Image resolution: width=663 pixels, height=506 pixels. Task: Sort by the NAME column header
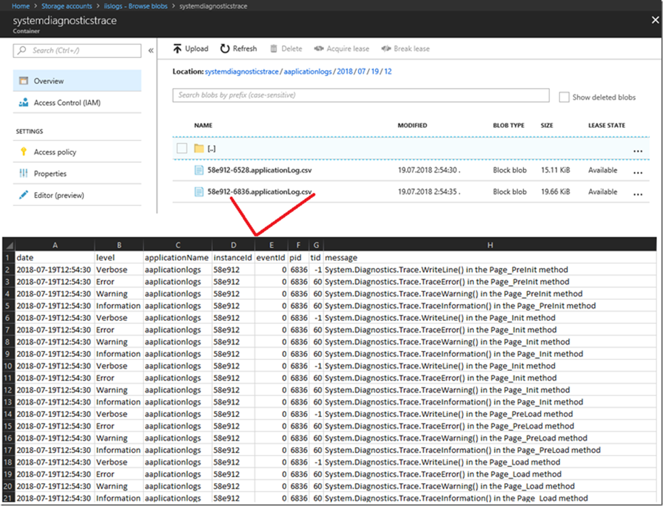(x=203, y=125)
